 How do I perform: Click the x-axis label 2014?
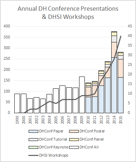[x=114, y=120]
